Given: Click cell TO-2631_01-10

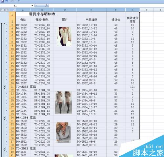Looking at the screenshot, I should (x=87, y=152).
